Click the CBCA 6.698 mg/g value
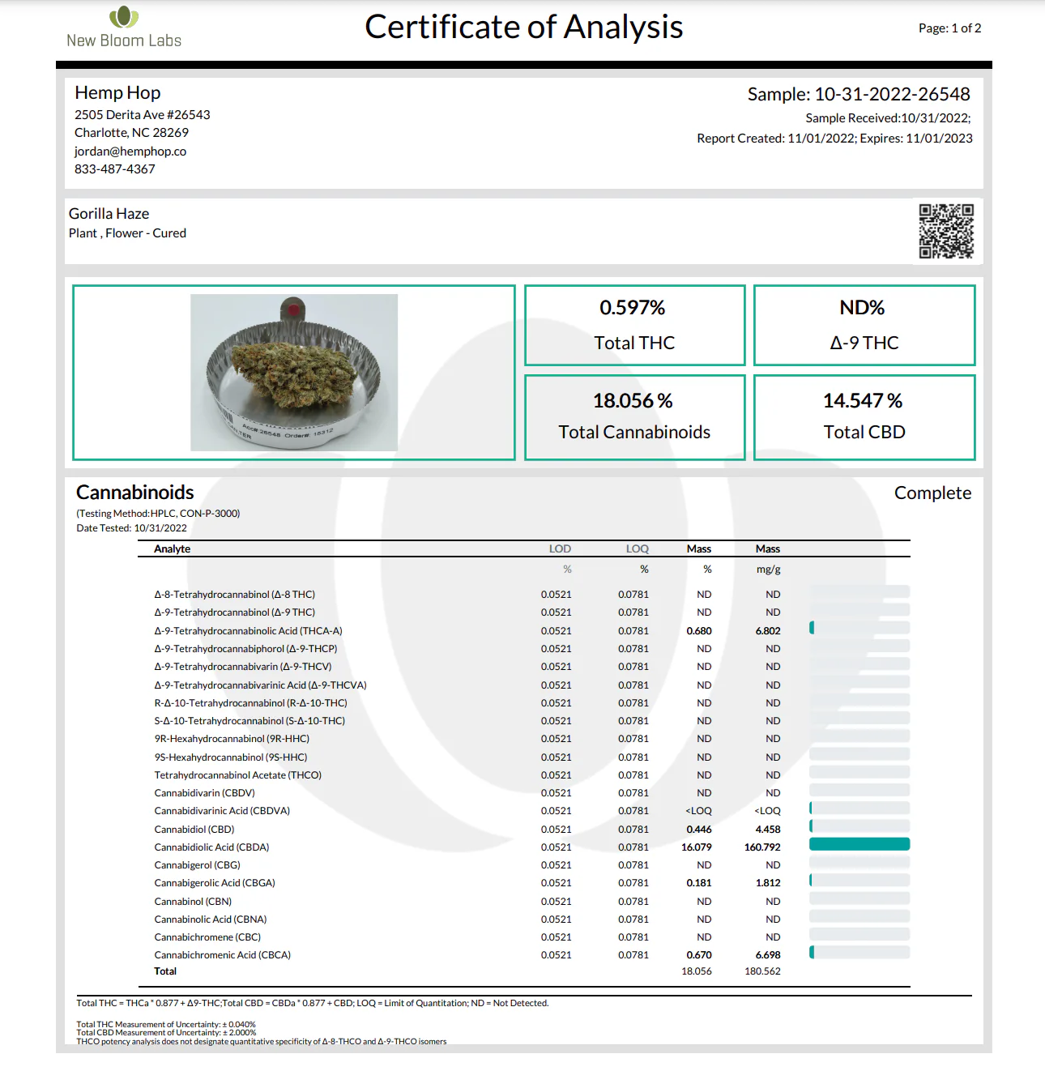This screenshot has width=1045, height=1071. [768, 955]
